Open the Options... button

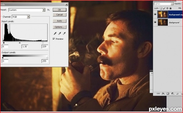click(59, 27)
